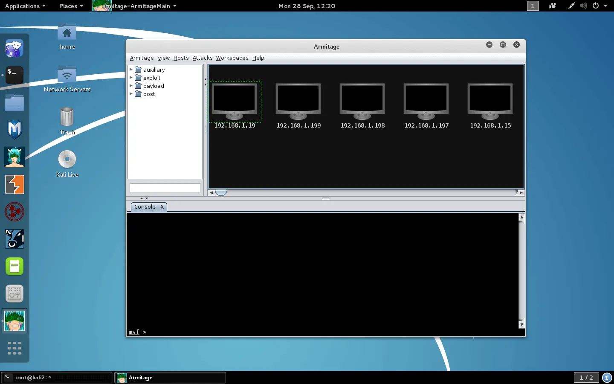Open the Attacks menu in Armitage
This screenshot has height=384, width=614.
[202, 58]
